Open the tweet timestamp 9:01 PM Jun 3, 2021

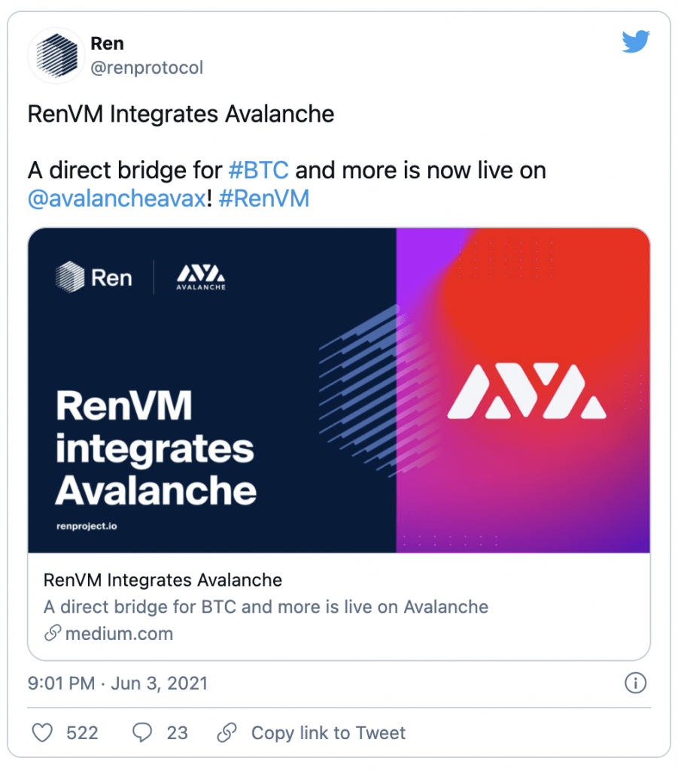point(118,683)
